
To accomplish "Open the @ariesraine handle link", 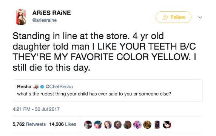I will tap(44, 20).
